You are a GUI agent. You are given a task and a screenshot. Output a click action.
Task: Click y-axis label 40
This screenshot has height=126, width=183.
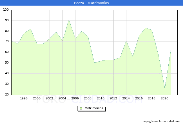coord(7,73)
